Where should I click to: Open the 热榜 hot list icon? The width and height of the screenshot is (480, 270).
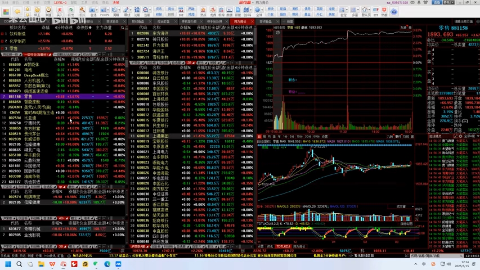click(x=384, y=12)
